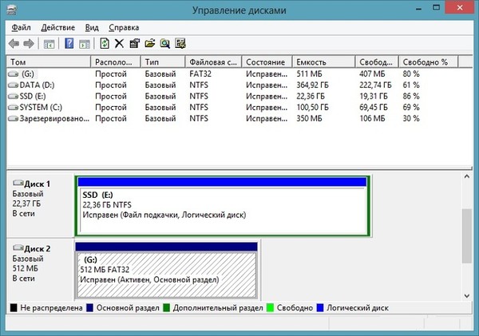Viewport: 479px width, 336px height.
Task: Click the scrollbar down arrow in disk pane
Action: pyautogui.click(x=467, y=295)
